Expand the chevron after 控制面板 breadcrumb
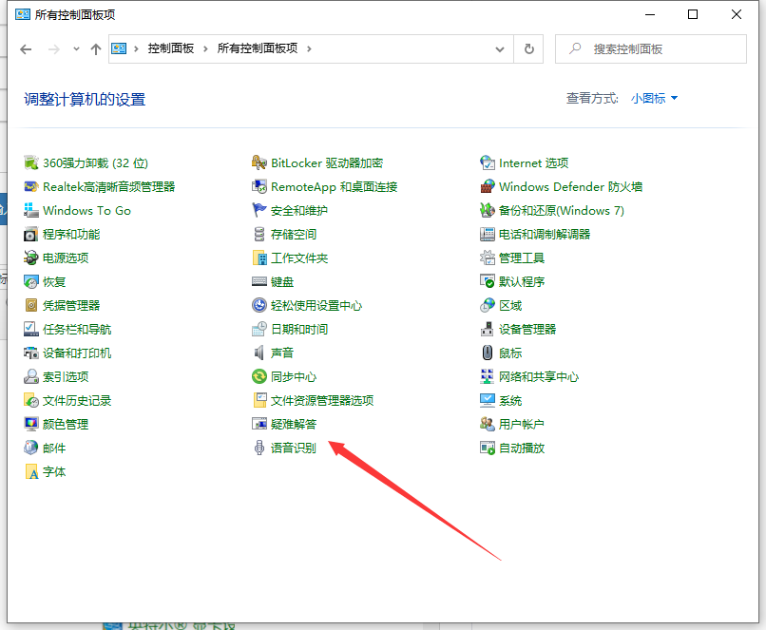 coord(207,48)
